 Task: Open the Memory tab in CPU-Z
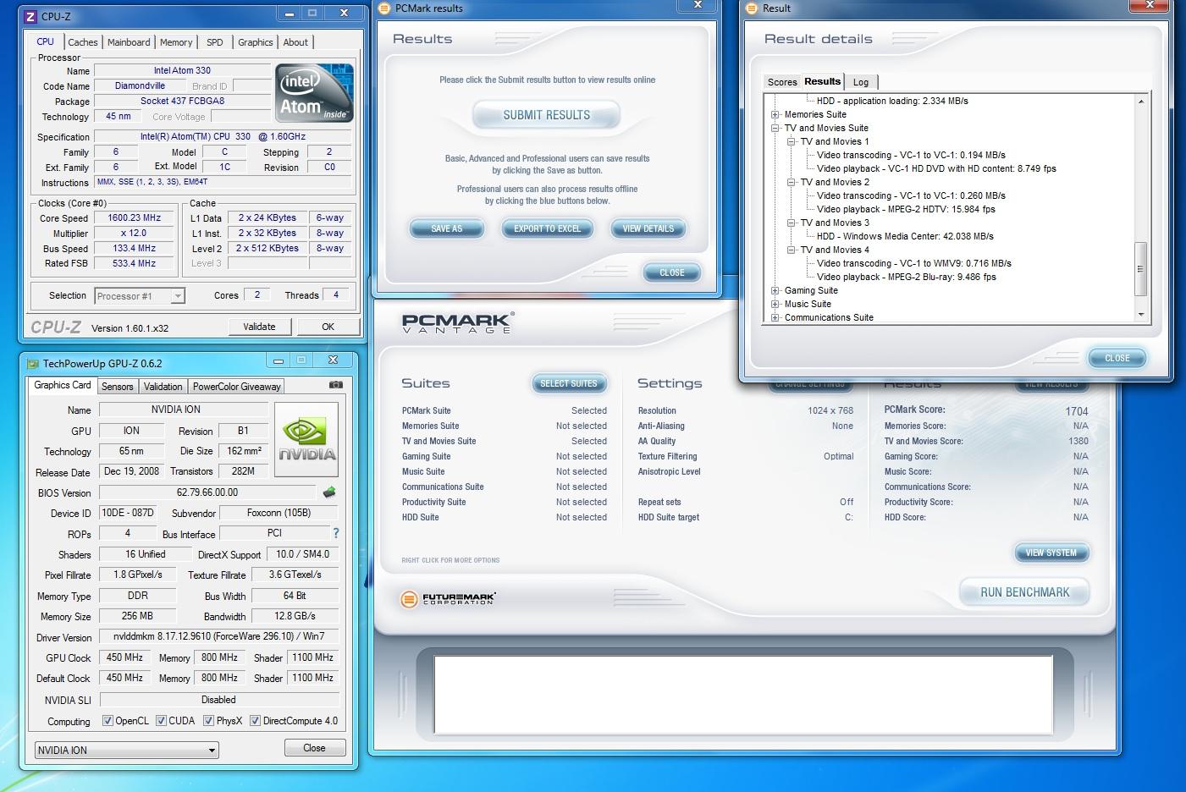tap(176, 42)
